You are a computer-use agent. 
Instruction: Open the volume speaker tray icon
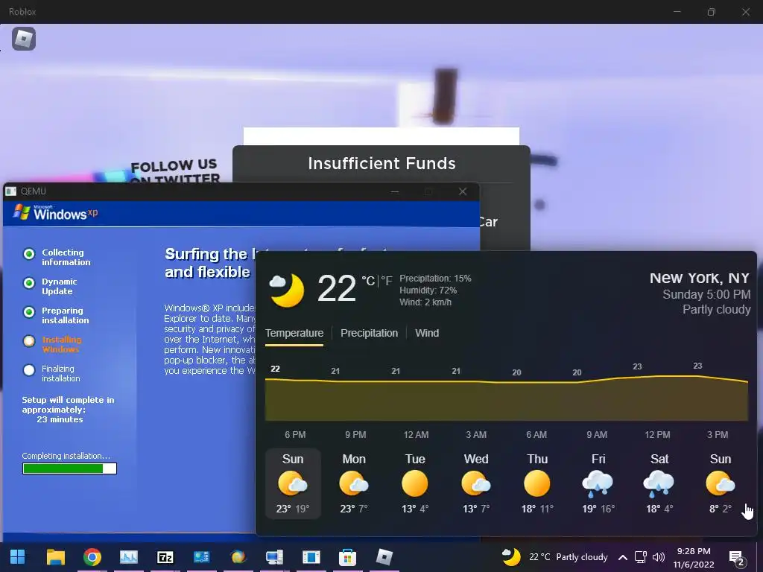pyautogui.click(x=659, y=557)
